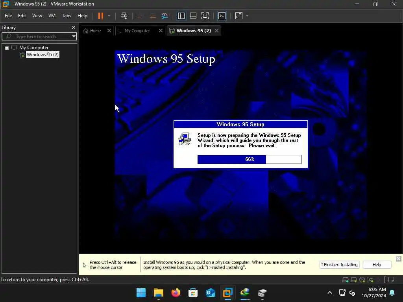Screen dimensions: 403x302
Task: Click the network adapter status icon
Action: pos(370,280)
